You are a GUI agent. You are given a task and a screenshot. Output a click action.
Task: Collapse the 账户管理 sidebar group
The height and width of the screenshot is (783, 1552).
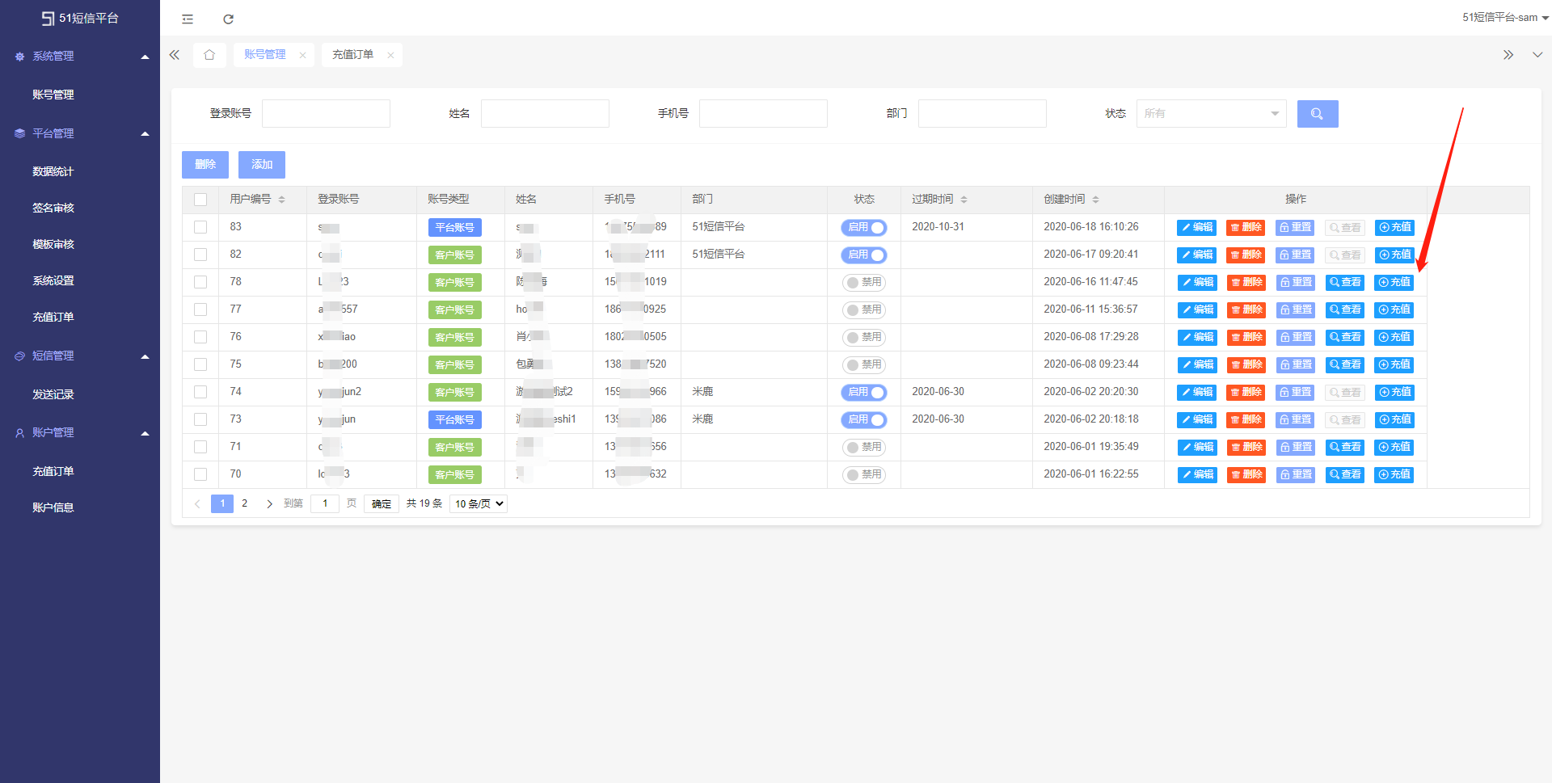(x=80, y=433)
